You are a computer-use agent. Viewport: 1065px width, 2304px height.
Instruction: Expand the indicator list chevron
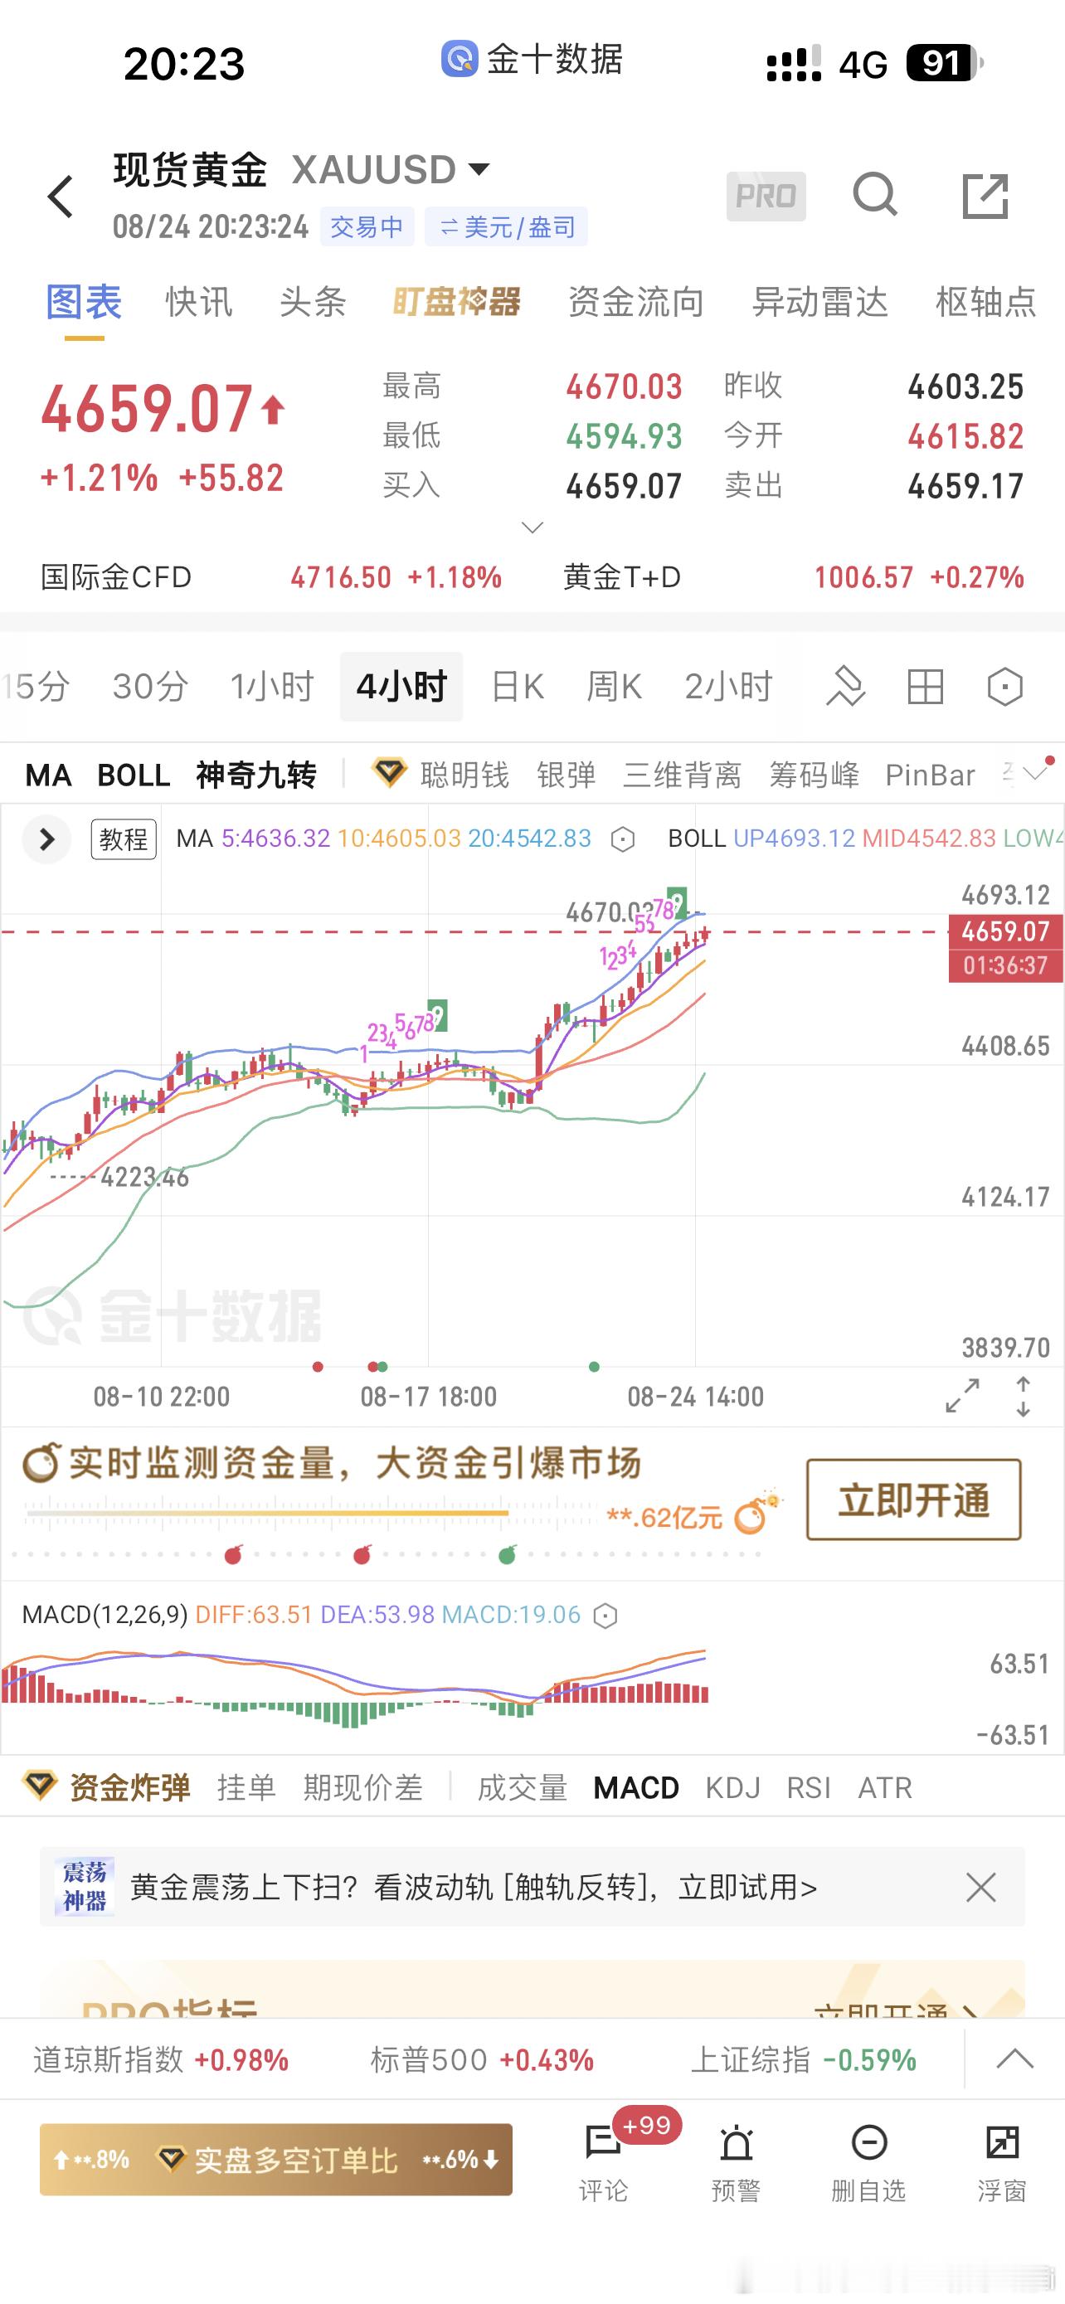[1035, 773]
